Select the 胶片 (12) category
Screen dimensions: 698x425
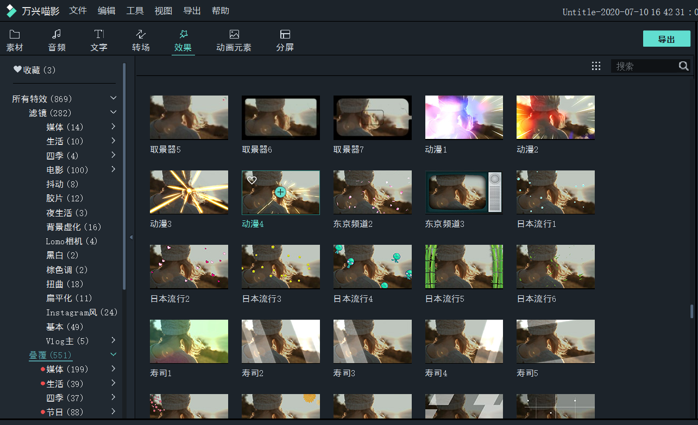pyautogui.click(x=65, y=198)
